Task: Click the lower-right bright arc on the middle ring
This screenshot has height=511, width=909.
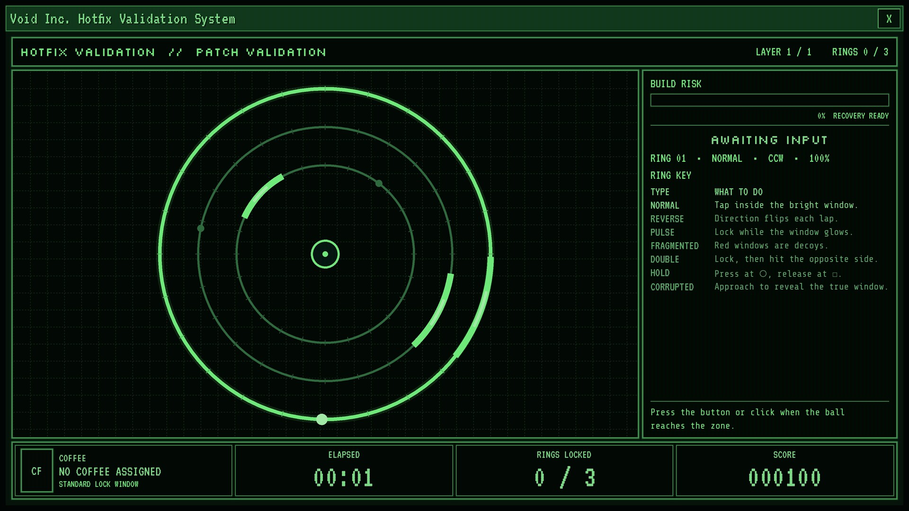Action: pos(438,312)
